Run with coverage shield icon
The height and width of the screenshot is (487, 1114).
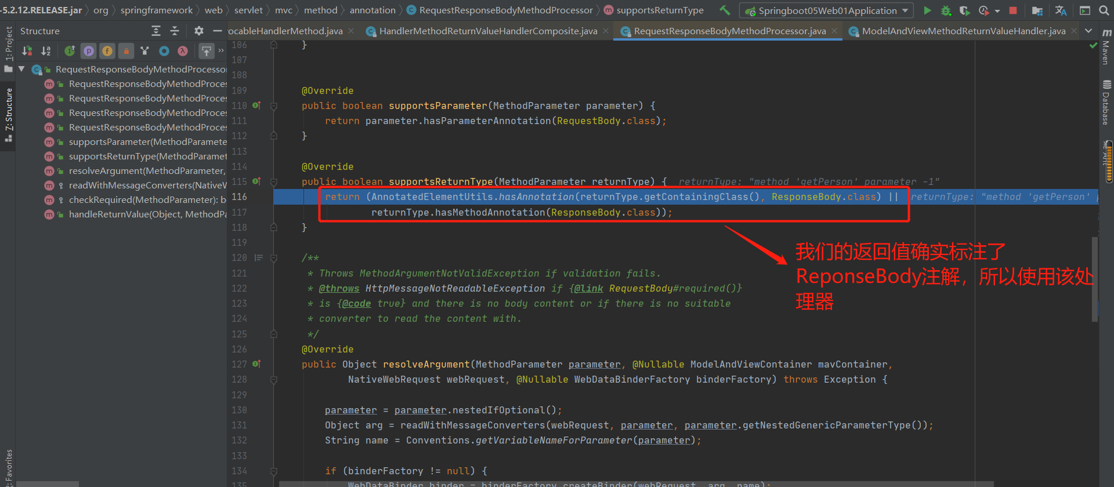pyautogui.click(x=964, y=10)
